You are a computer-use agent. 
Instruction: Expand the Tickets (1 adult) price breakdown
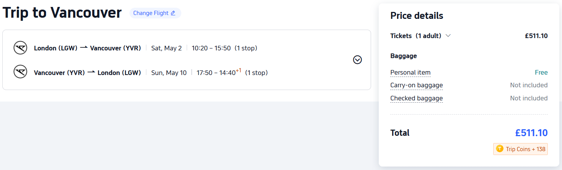click(x=448, y=36)
